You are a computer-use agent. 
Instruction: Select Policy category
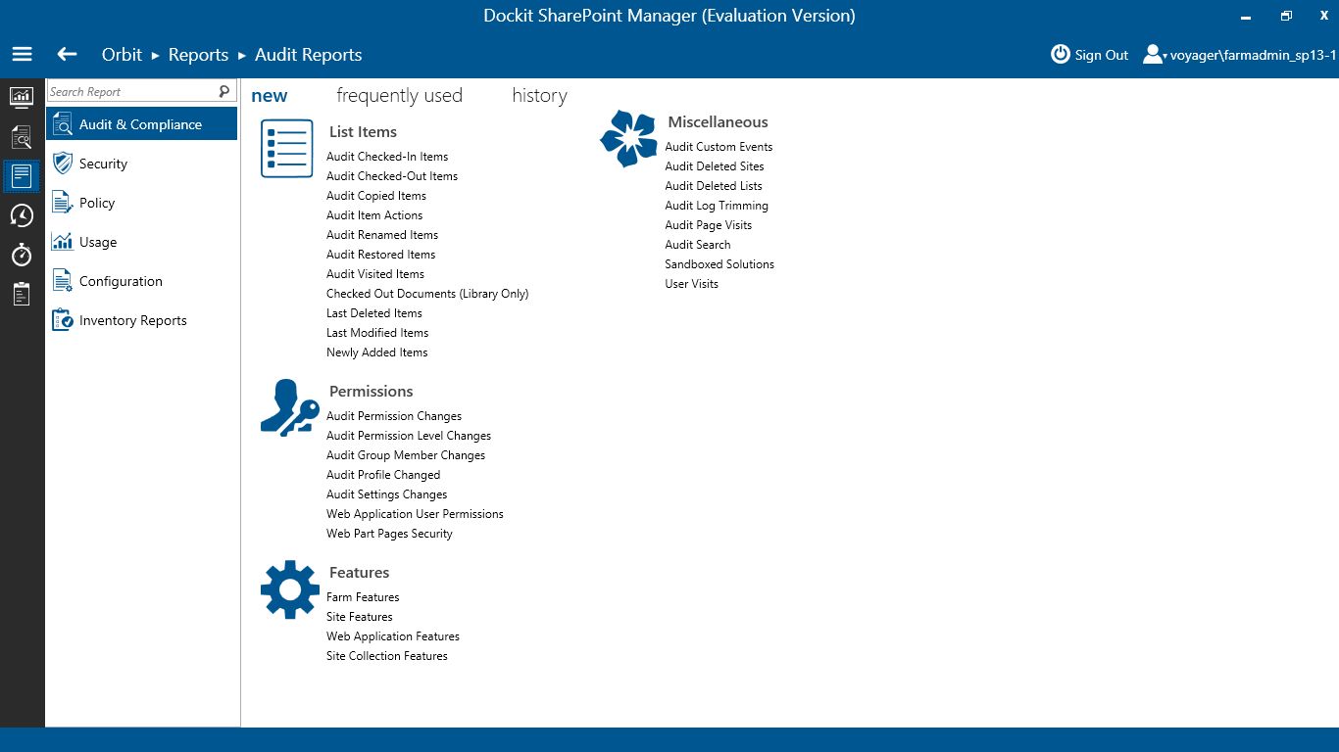[141, 203]
